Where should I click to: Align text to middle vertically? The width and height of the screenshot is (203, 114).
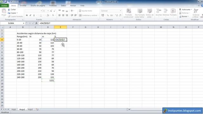[63, 11]
